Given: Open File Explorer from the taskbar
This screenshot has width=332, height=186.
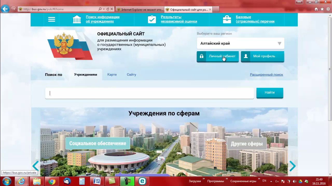Looking at the screenshot, I should tap(37, 181).
